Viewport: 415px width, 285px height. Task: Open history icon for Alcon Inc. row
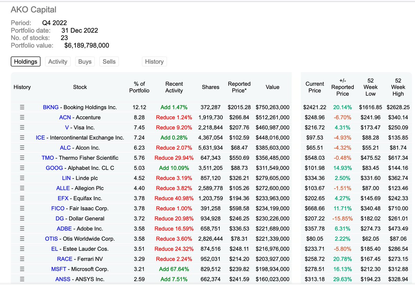click(x=22, y=148)
